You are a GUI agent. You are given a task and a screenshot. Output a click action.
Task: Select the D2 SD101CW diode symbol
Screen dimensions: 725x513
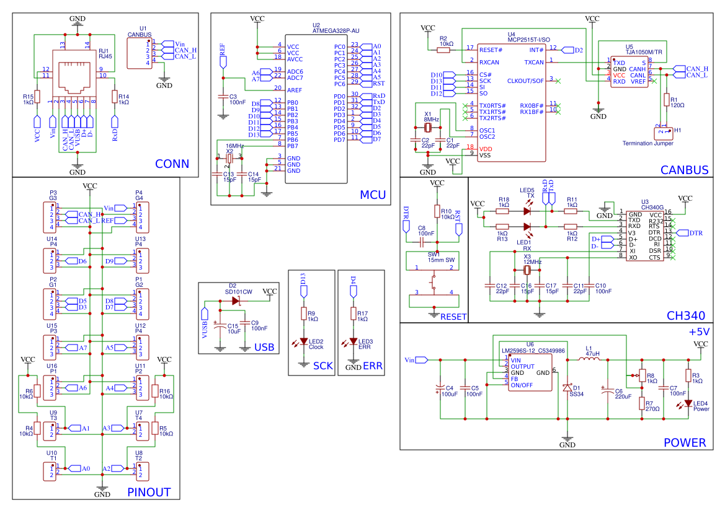coord(236,301)
